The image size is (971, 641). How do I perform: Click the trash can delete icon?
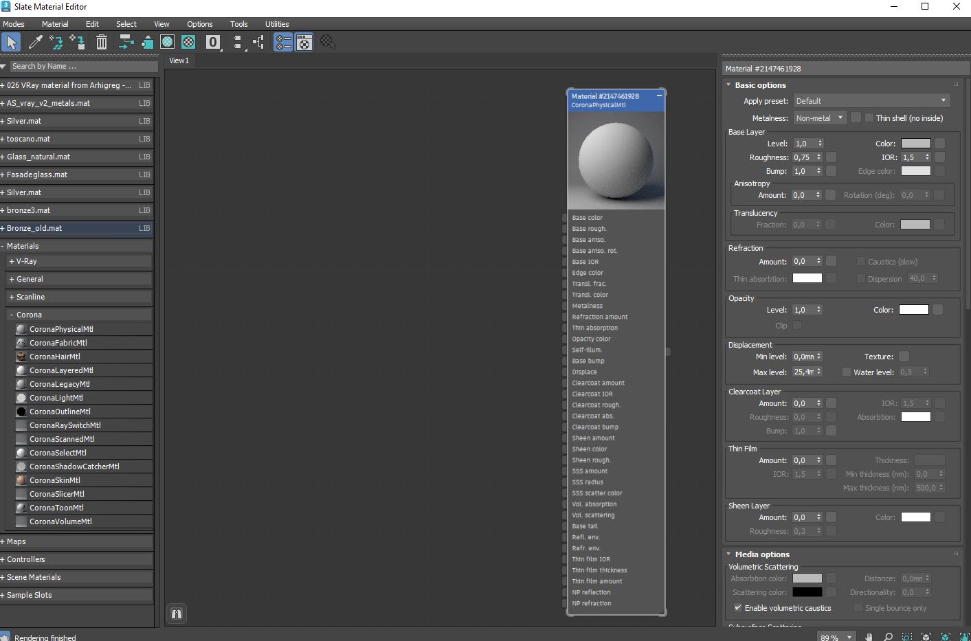(102, 43)
